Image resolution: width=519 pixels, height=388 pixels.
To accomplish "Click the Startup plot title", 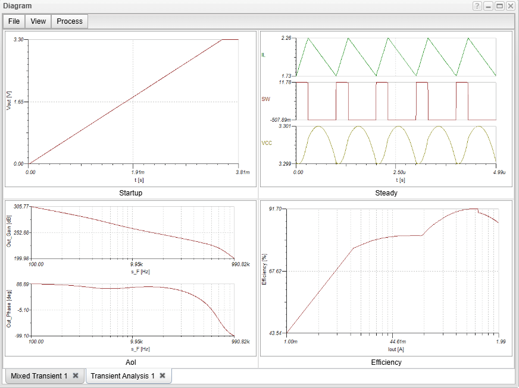I will (x=130, y=193).
